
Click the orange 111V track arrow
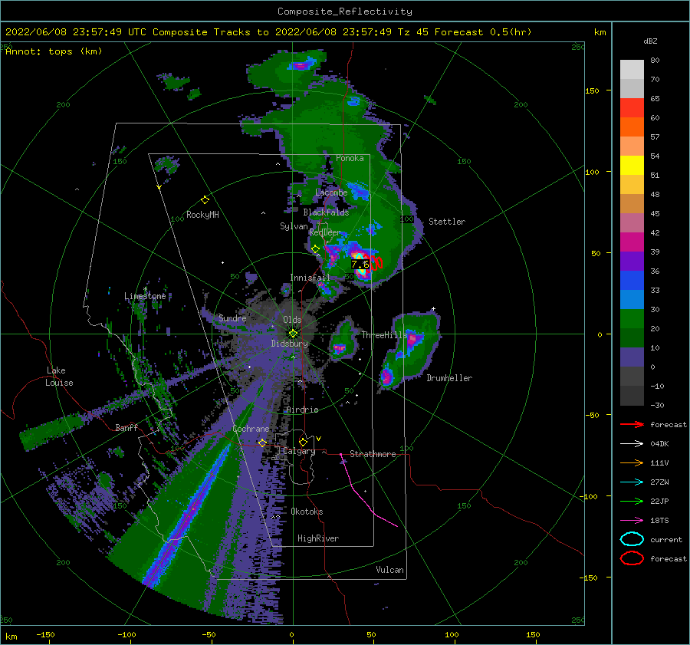click(x=632, y=462)
